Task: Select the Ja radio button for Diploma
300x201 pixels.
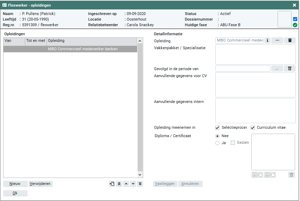Action: [x=217, y=143]
